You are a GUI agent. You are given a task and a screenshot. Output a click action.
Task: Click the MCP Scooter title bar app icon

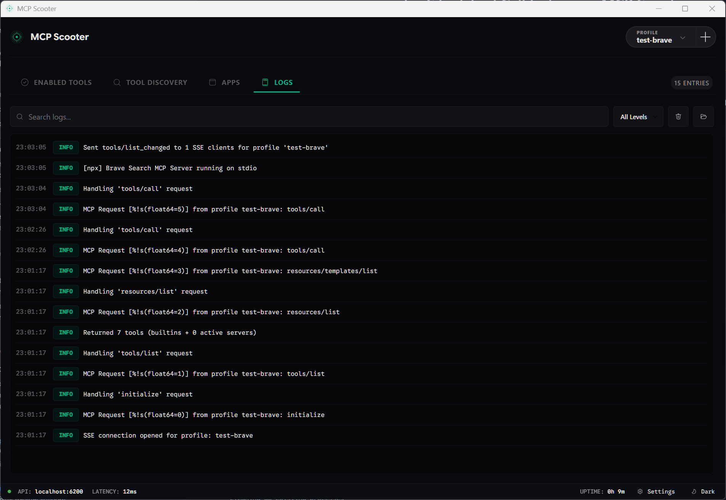(9, 8)
